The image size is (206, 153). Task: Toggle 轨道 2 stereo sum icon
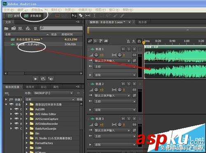coord(134,90)
